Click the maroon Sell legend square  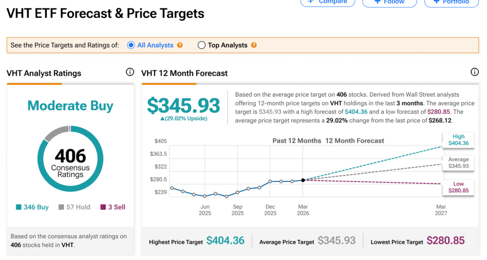click(103, 207)
